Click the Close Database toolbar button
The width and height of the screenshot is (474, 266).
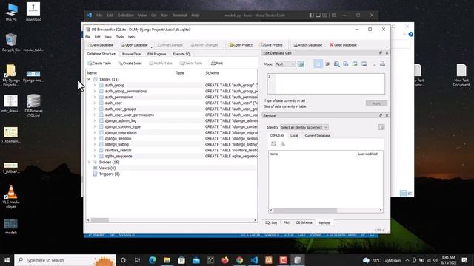343,45
